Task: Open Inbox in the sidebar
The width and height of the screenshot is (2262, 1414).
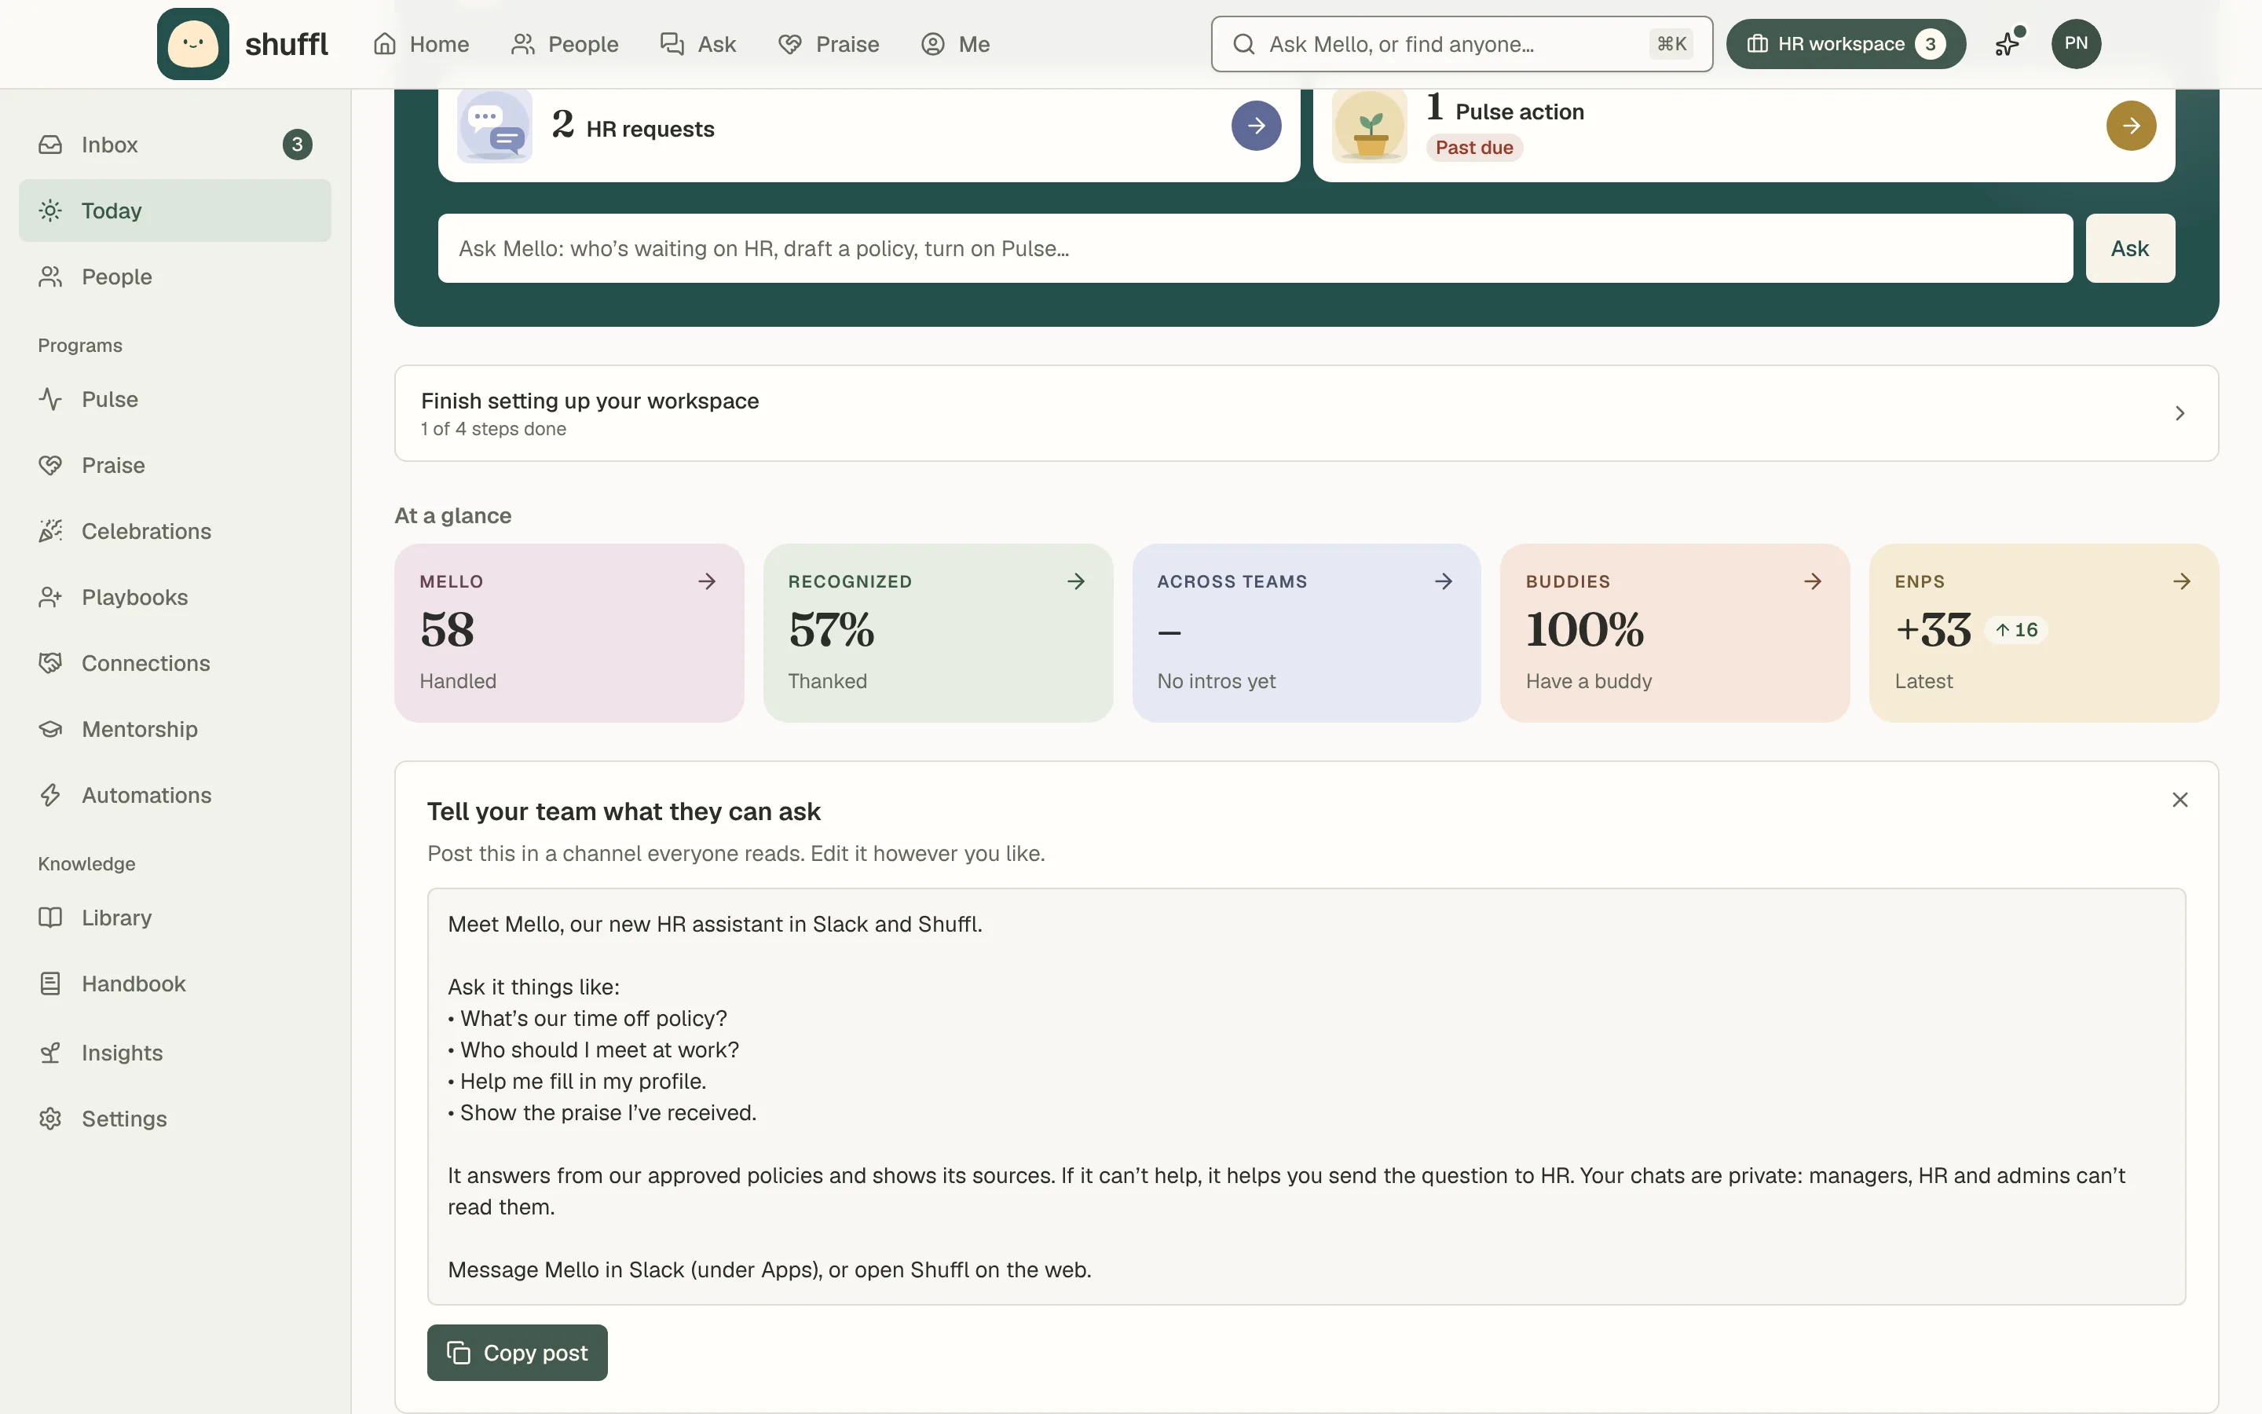Action: pos(175,145)
